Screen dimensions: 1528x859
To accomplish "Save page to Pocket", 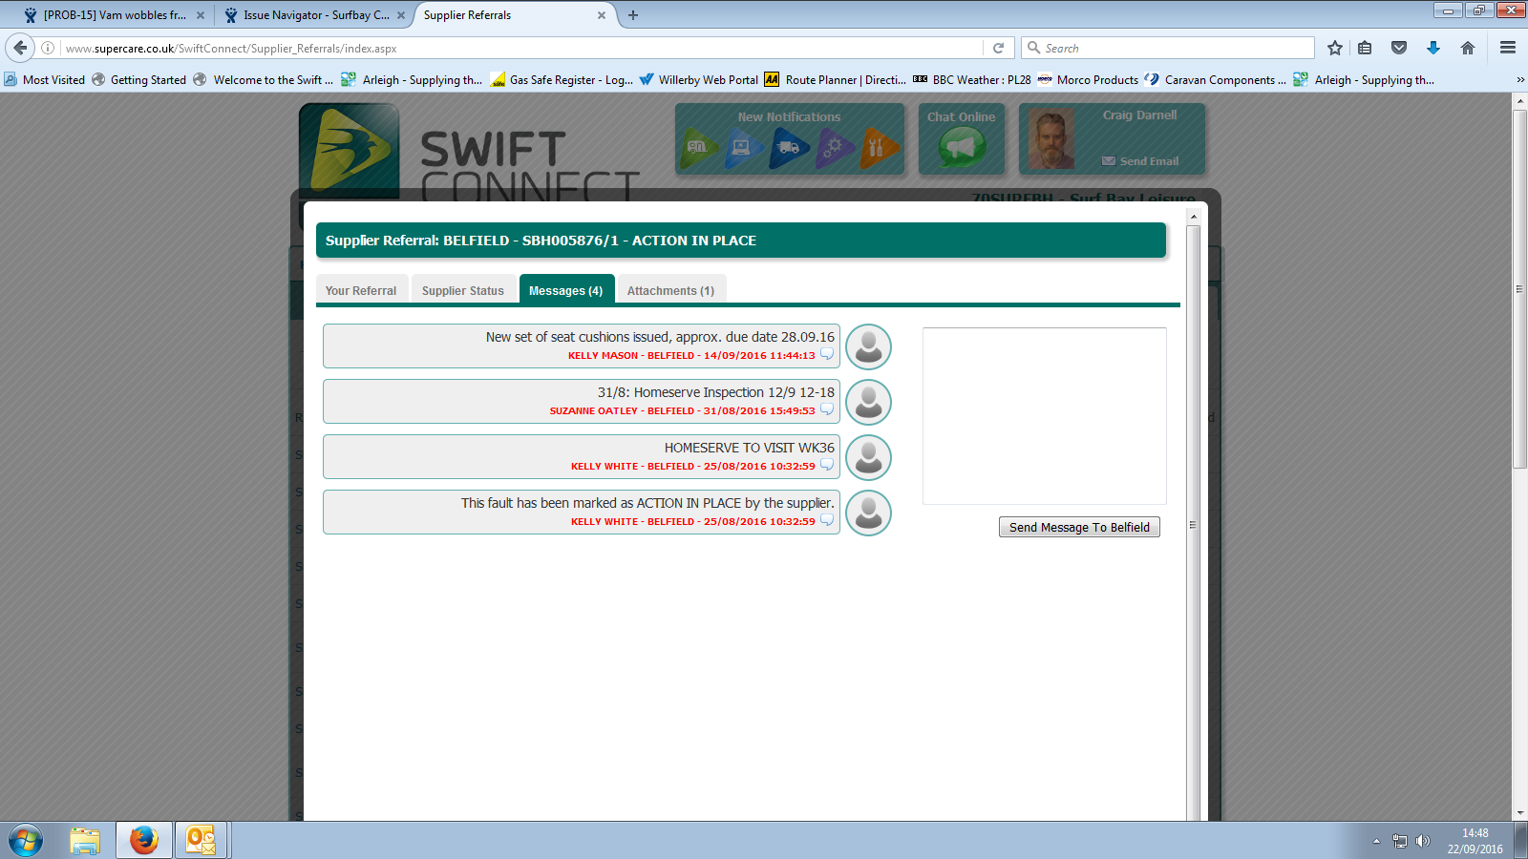I will [1399, 48].
